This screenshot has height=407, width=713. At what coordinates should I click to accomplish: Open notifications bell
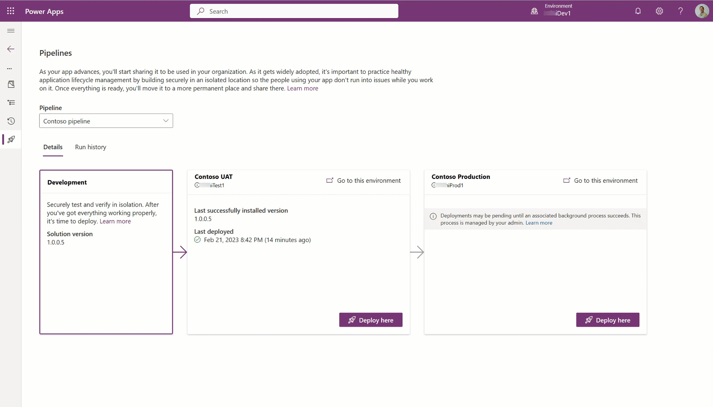click(638, 11)
